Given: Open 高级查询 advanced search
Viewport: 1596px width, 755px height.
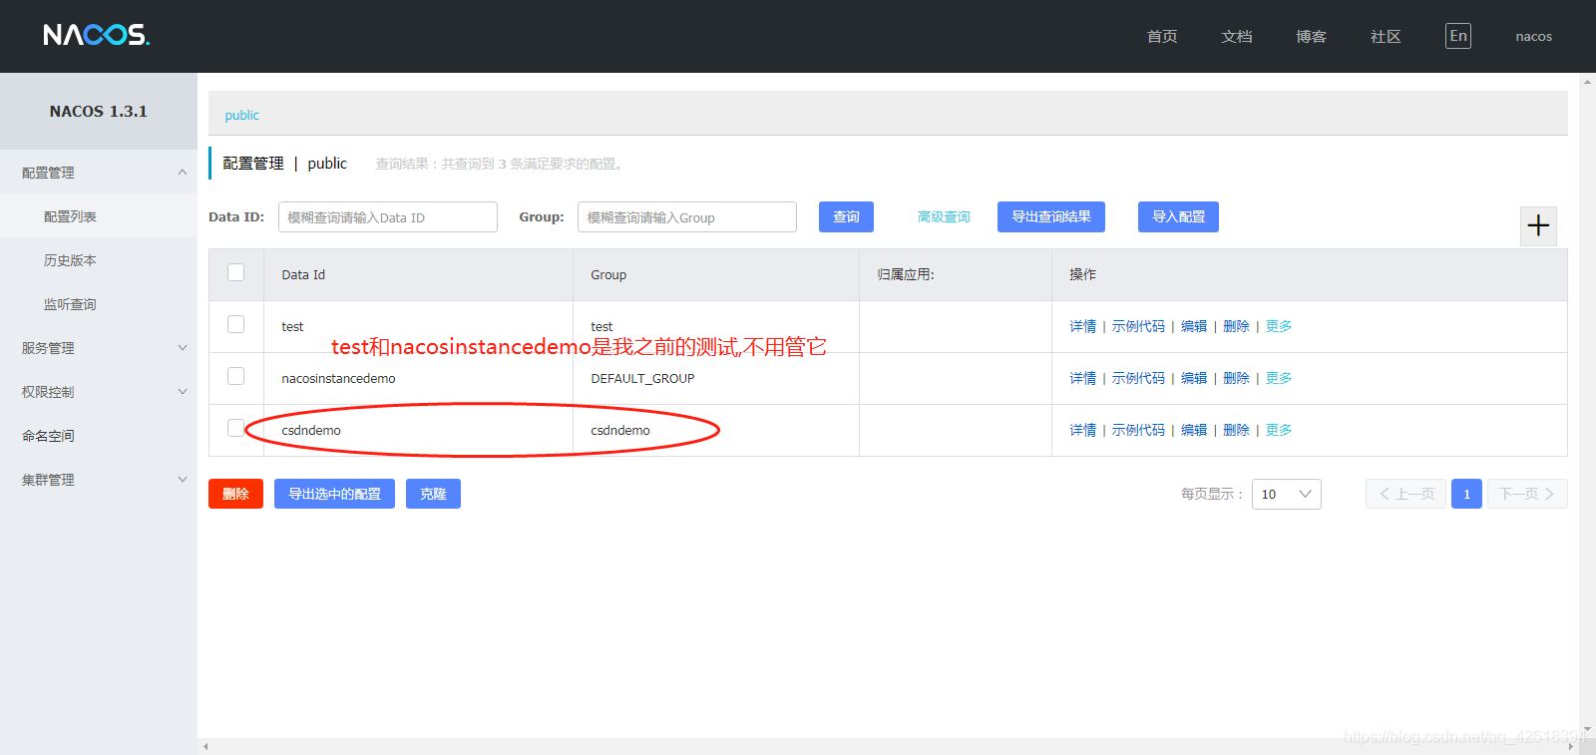Looking at the screenshot, I should pyautogui.click(x=944, y=216).
